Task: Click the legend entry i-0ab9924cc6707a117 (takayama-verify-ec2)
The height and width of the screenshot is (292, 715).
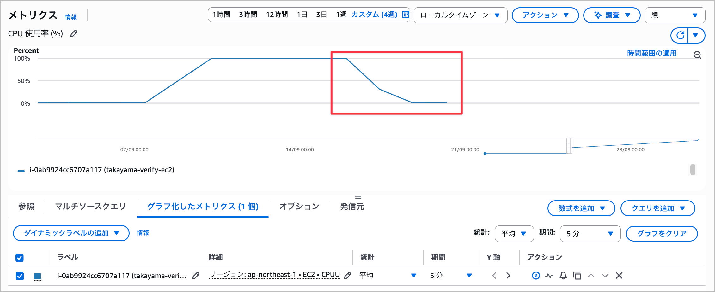Action: (102, 170)
